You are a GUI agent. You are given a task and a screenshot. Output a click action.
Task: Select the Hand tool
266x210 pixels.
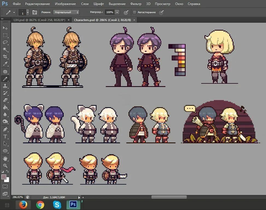[x=5, y=159]
